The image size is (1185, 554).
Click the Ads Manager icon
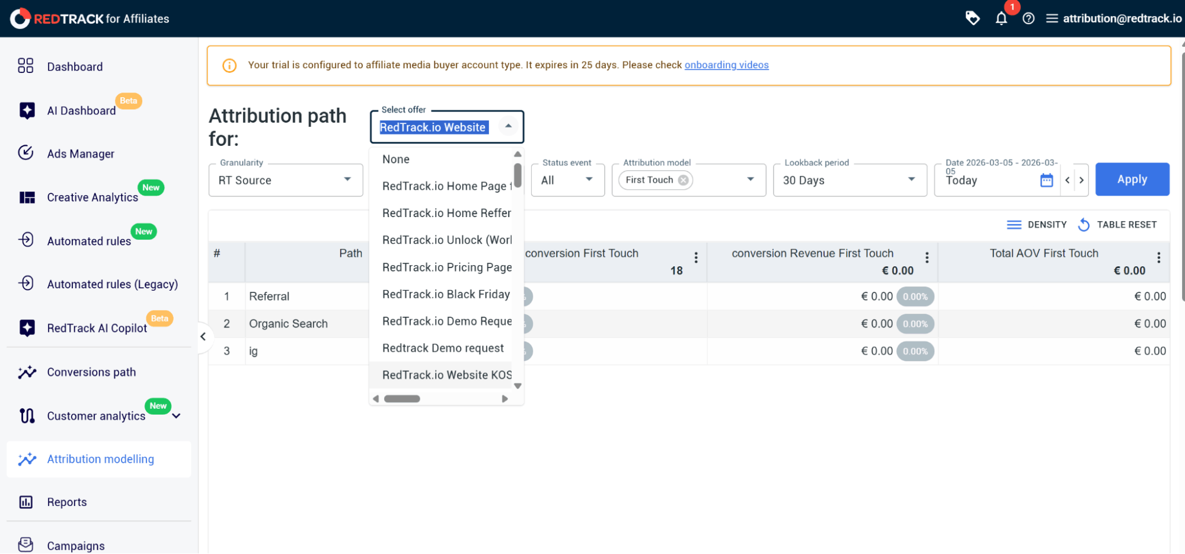point(25,153)
